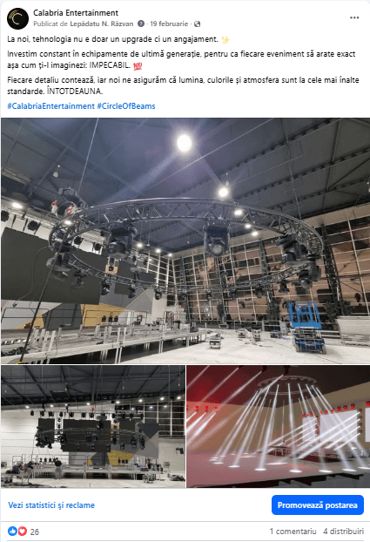Click the sparkle emoji in post text
The height and width of the screenshot is (542, 370).
click(225, 40)
